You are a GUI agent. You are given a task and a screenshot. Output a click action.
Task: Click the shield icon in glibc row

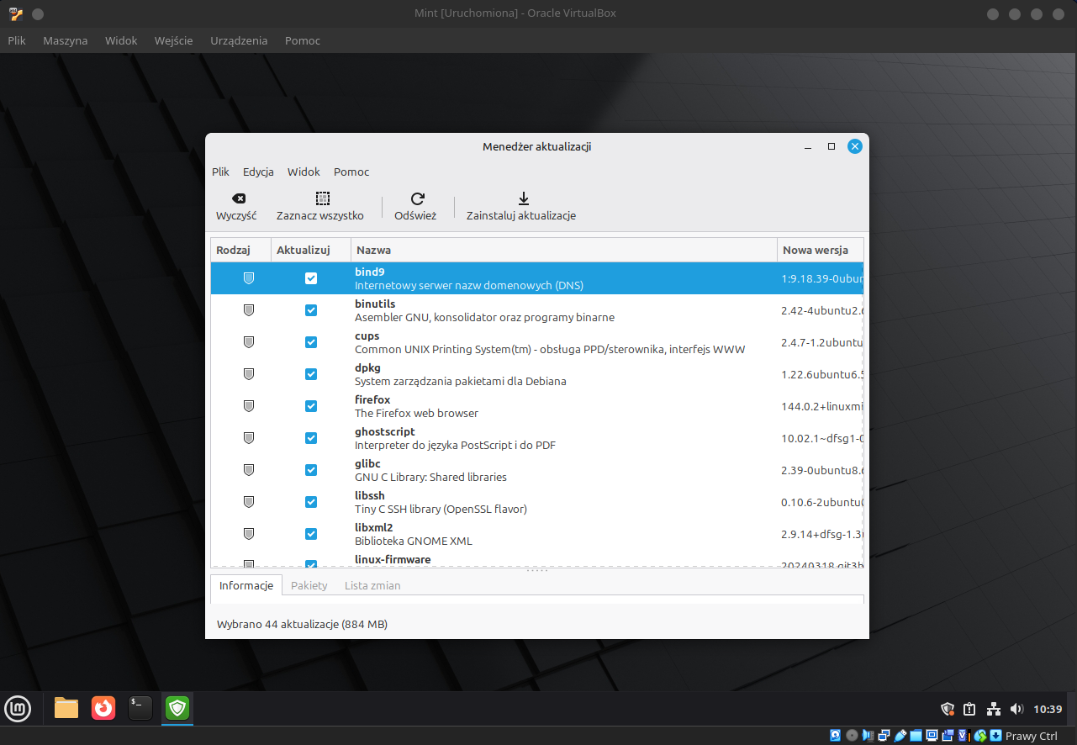[248, 470]
